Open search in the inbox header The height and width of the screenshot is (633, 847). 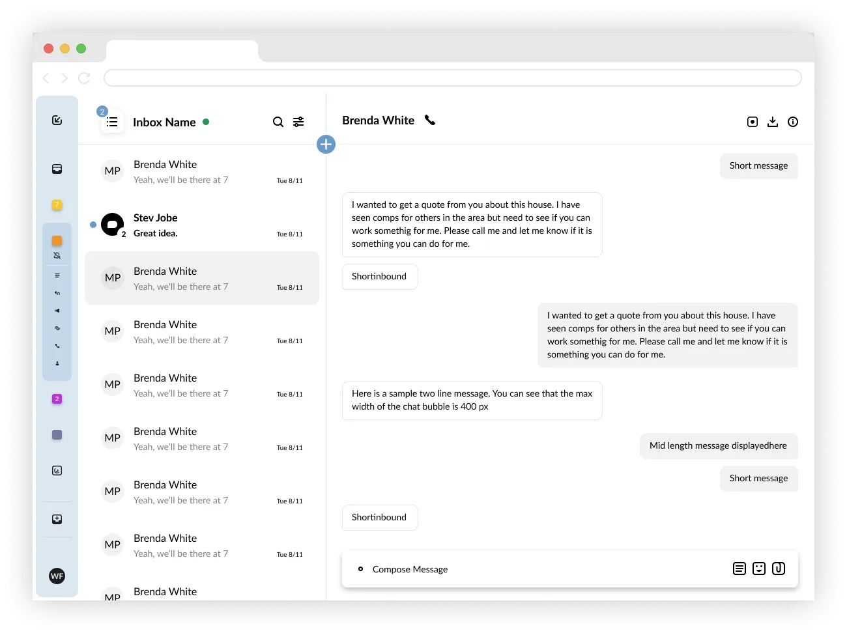click(278, 122)
